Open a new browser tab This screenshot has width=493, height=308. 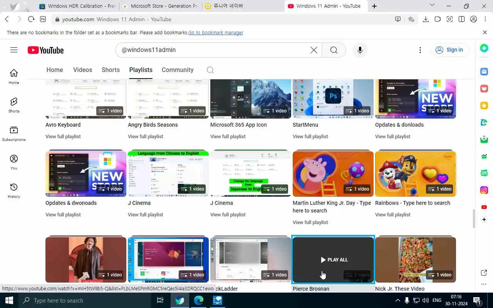pos(374,6)
